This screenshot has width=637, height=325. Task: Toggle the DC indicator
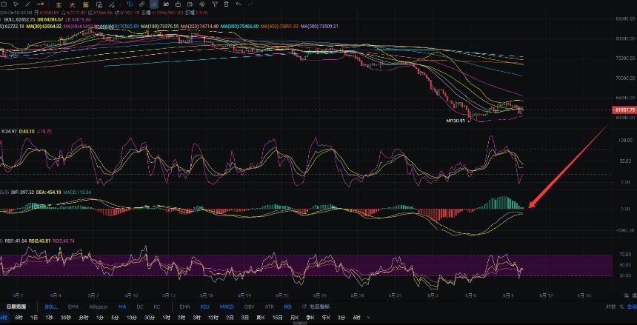tap(140, 306)
